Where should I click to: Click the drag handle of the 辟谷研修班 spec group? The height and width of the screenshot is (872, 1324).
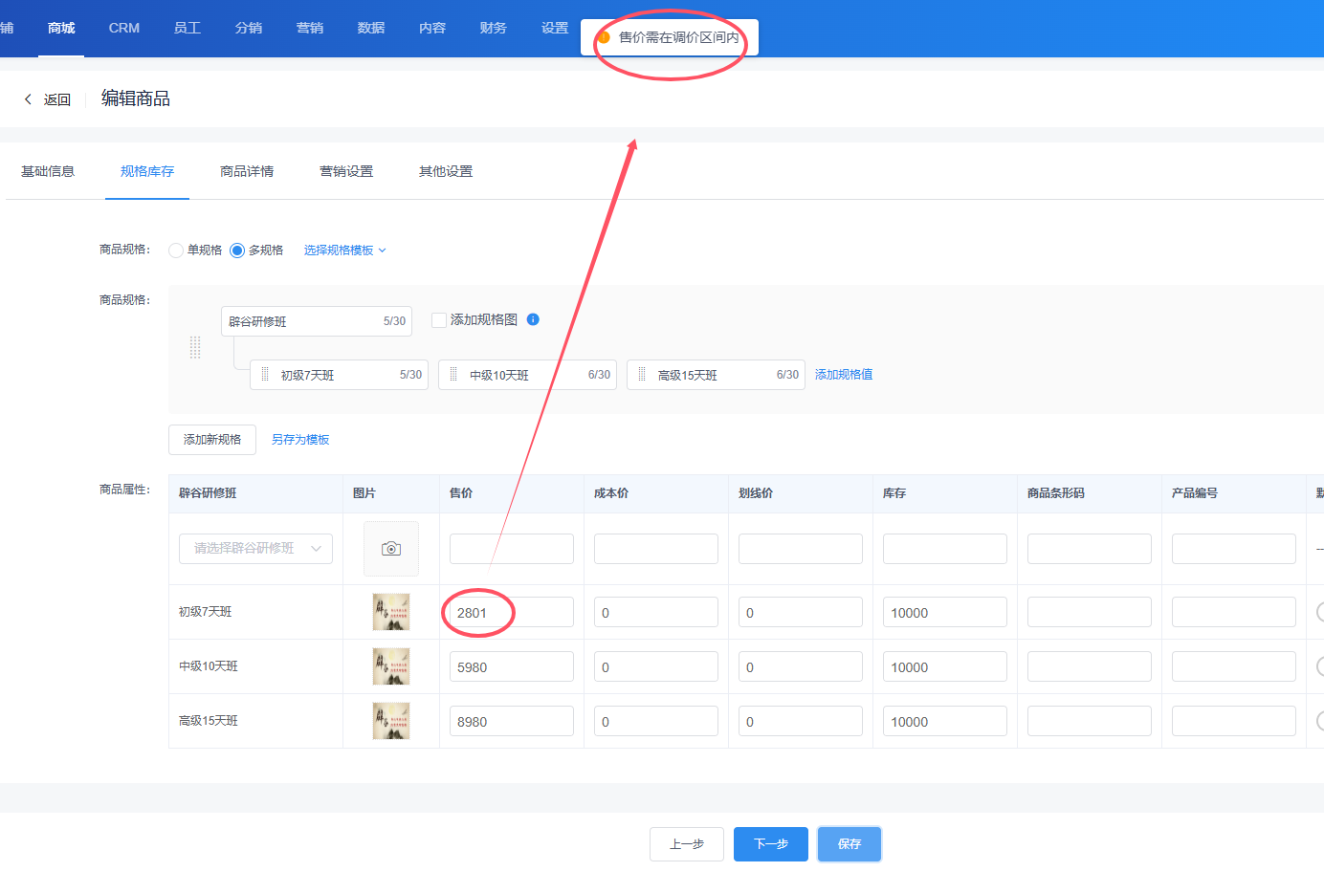(x=195, y=347)
